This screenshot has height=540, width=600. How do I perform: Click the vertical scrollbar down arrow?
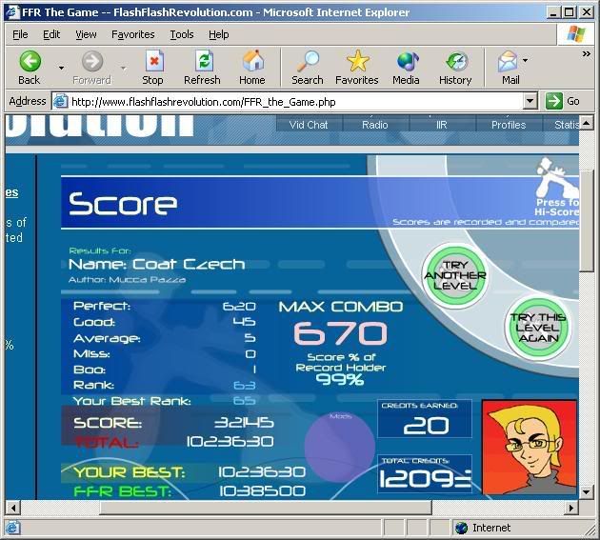(588, 491)
